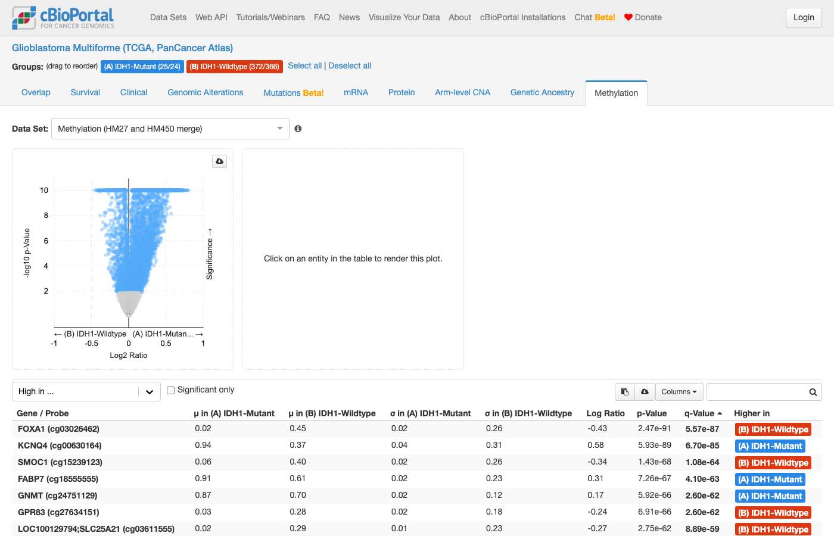Click the cBioPortal logo

click(63, 18)
